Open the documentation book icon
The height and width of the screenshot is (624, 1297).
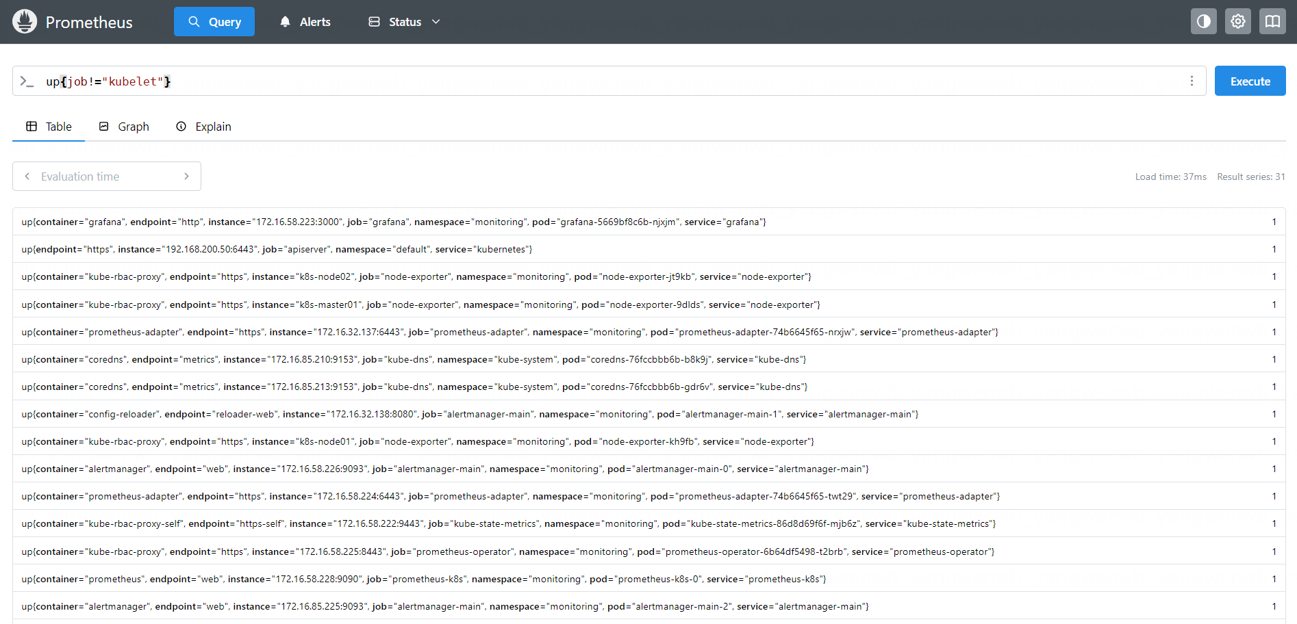(1272, 22)
